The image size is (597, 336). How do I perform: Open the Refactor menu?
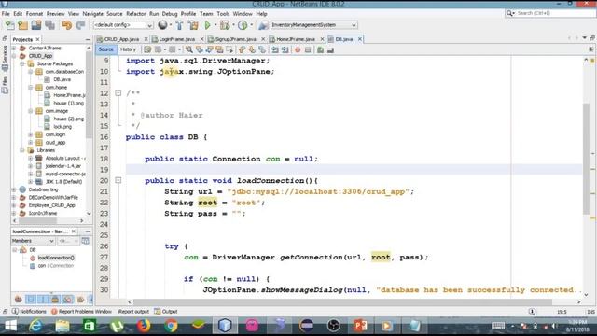pyautogui.click(x=136, y=14)
